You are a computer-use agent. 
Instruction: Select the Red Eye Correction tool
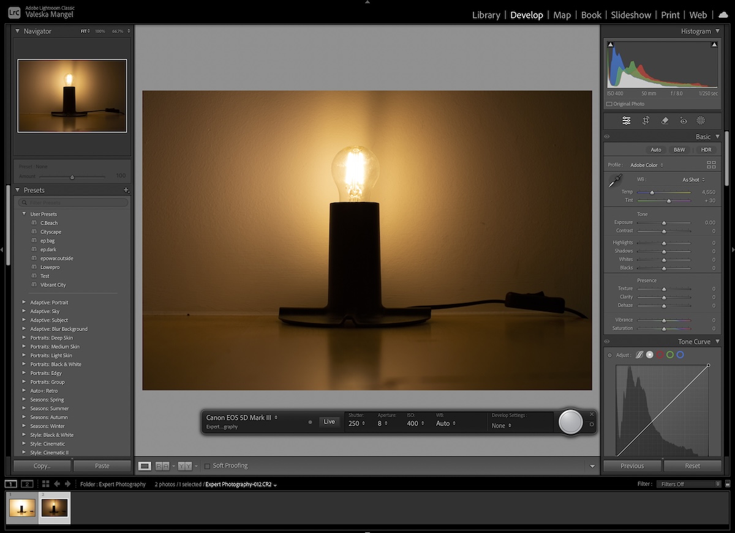[684, 121]
